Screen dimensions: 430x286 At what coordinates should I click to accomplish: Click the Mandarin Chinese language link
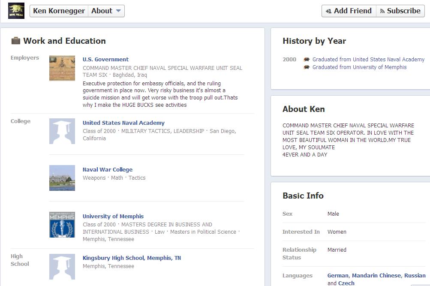point(376,276)
